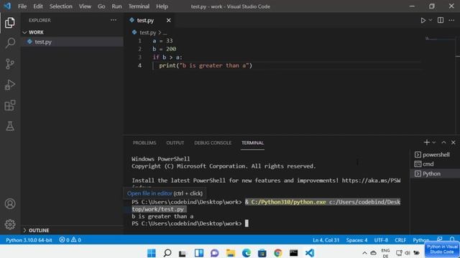Screen dimensions: 460x258
Task: Click the line number 1 in the gutter
Action: click(140, 41)
